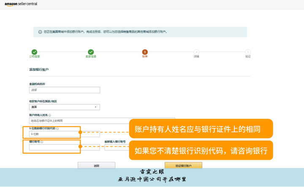Click the 返回 button
The image size is (304, 187).
(x=96, y=166)
